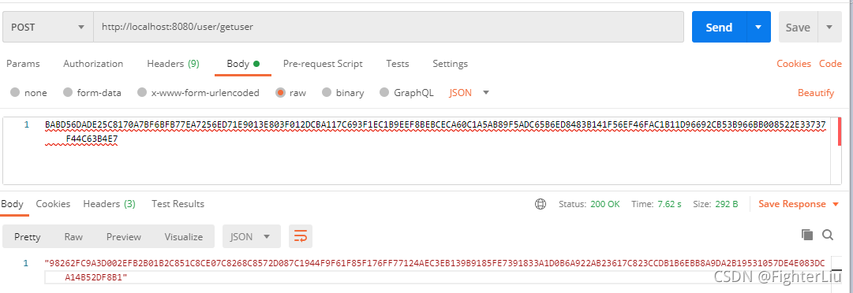Click the Save button
The width and height of the screenshot is (853, 293).
(798, 27)
